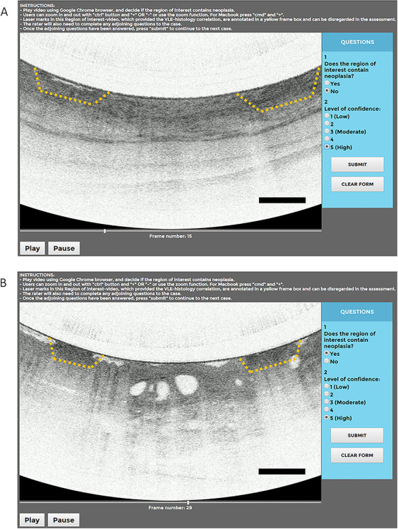Select No for neoplasia in panel A
Image resolution: width=398 pixels, height=529 pixels.
(327, 90)
